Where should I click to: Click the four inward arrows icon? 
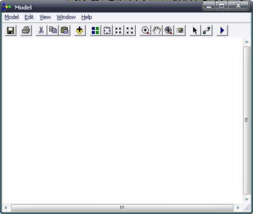pyautogui.click(x=118, y=30)
